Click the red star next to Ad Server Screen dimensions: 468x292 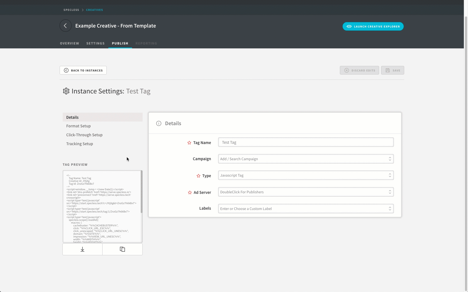pyautogui.click(x=190, y=192)
